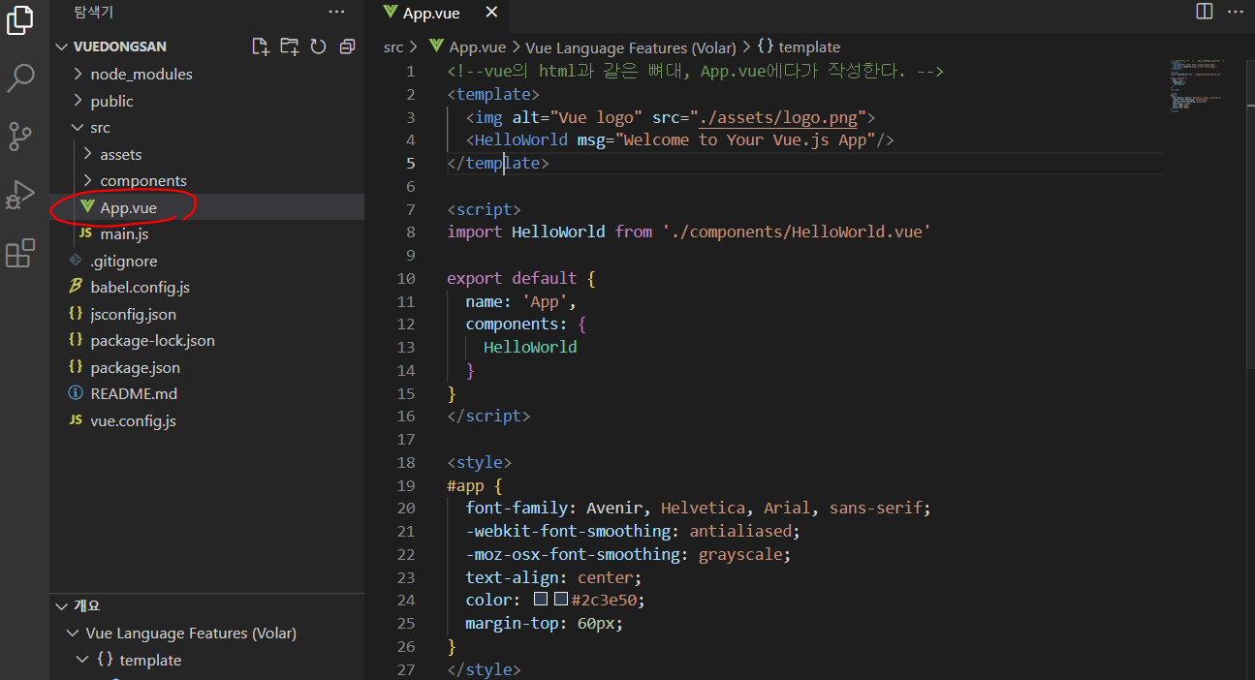The height and width of the screenshot is (680, 1255).
Task: Click the code minimap preview
Action: (1196, 85)
